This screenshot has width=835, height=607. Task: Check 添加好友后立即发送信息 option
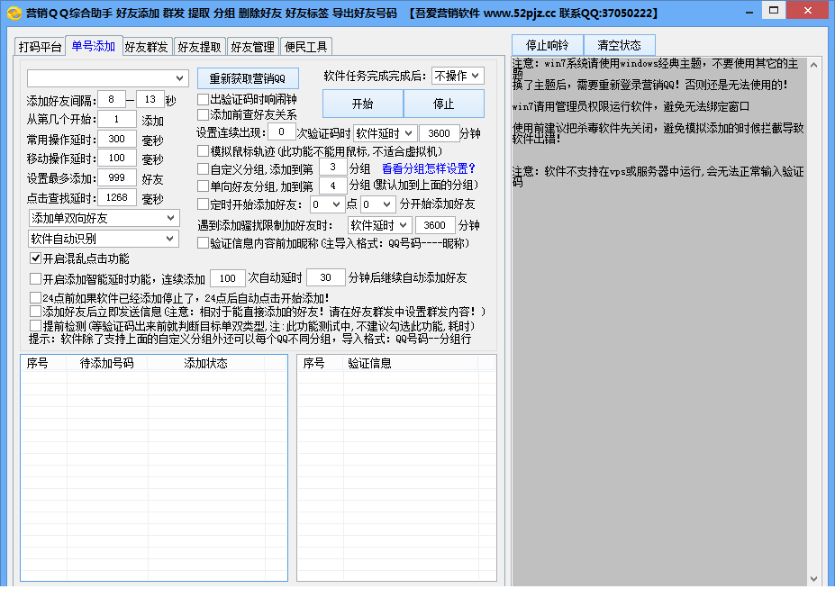pyautogui.click(x=36, y=311)
